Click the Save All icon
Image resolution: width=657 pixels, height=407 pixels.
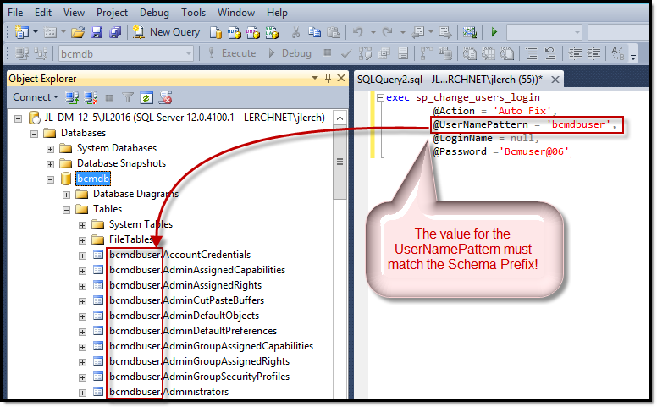(115, 32)
